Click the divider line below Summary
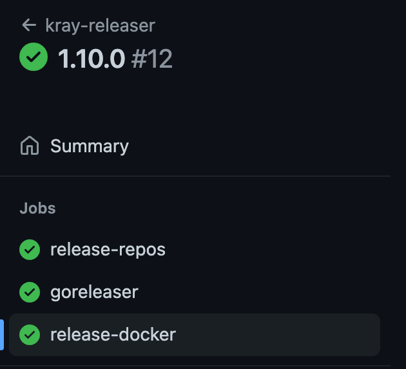Image resolution: width=406 pixels, height=369 pixels. [195, 176]
